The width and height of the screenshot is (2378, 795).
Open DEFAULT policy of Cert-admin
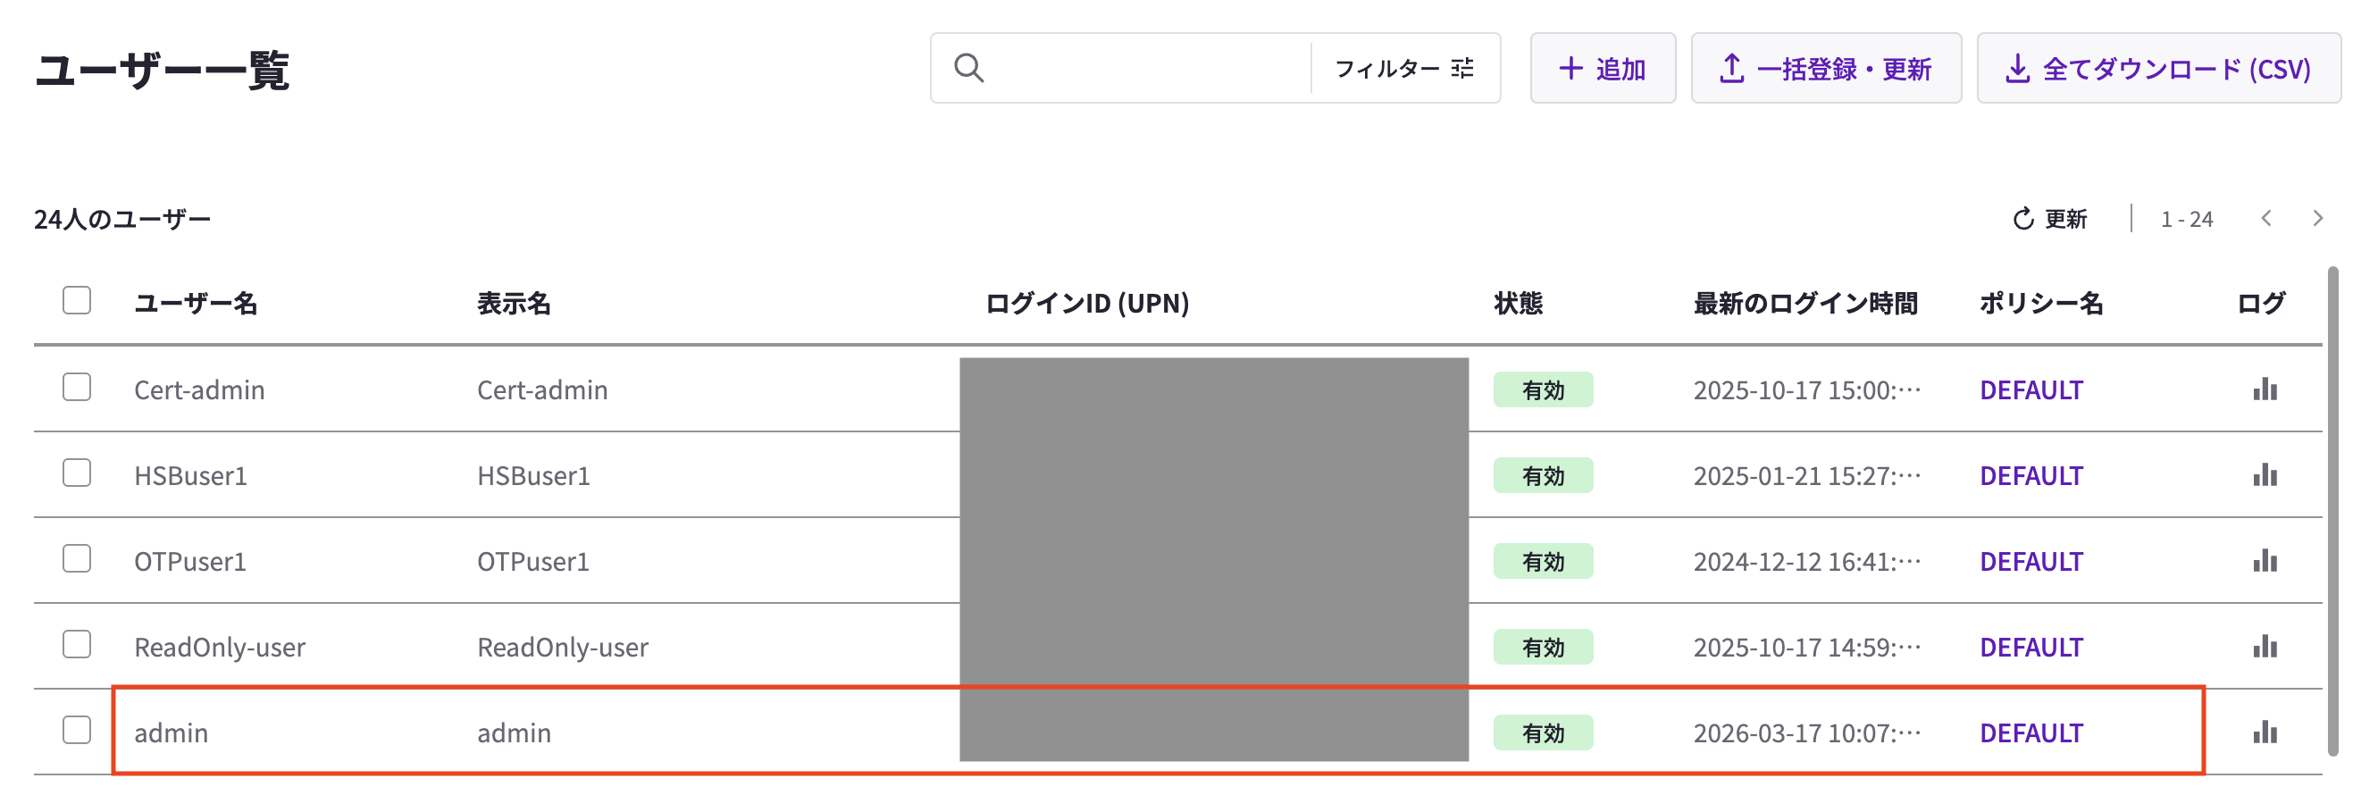pyautogui.click(x=2031, y=389)
